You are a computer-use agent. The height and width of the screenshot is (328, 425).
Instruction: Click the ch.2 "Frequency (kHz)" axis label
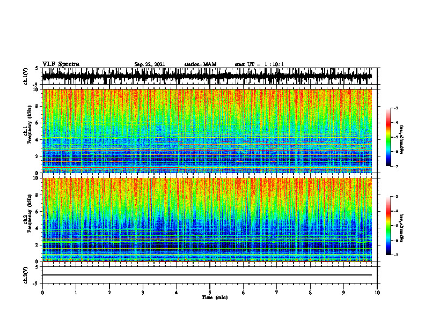click(x=30, y=213)
